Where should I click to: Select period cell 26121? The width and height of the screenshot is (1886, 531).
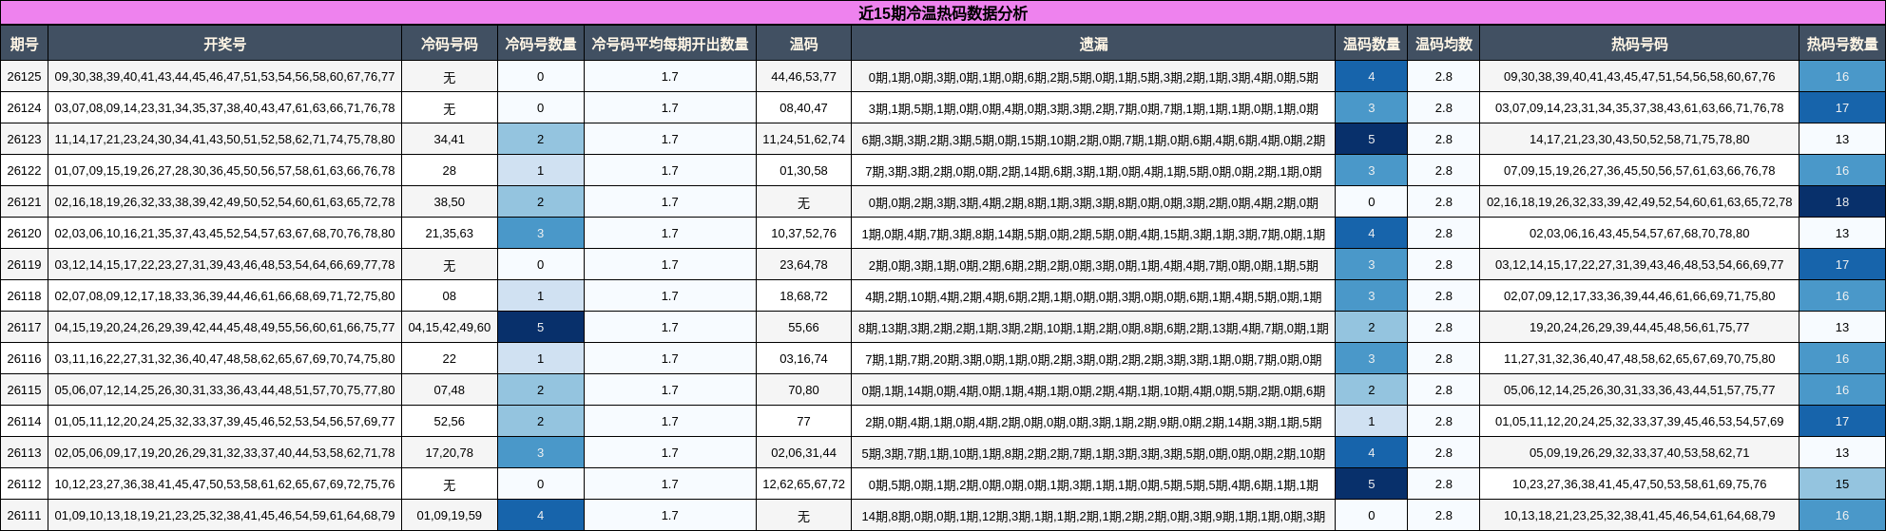[24, 202]
